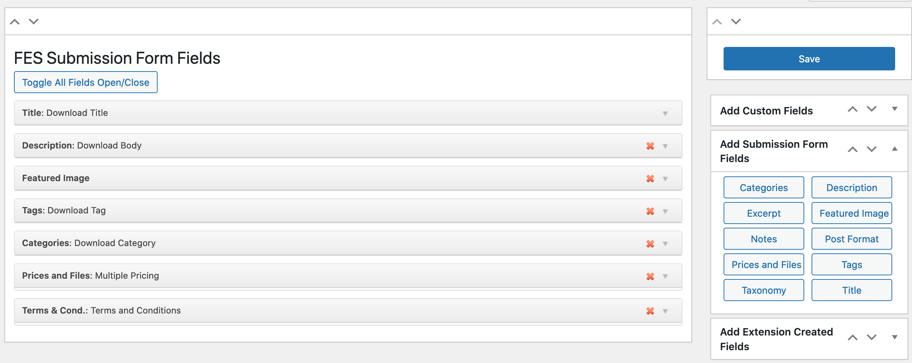
Task: Remove the Tags field using red X
Action: coord(650,211)
